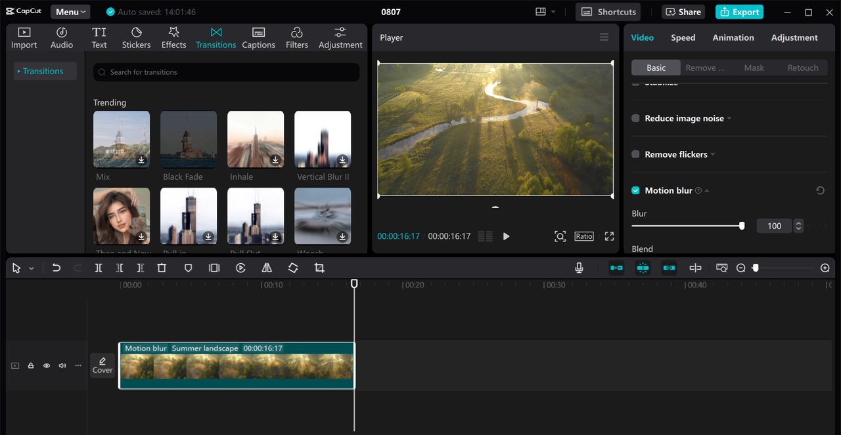Click the Blur value field showing 100

point(775,226)
